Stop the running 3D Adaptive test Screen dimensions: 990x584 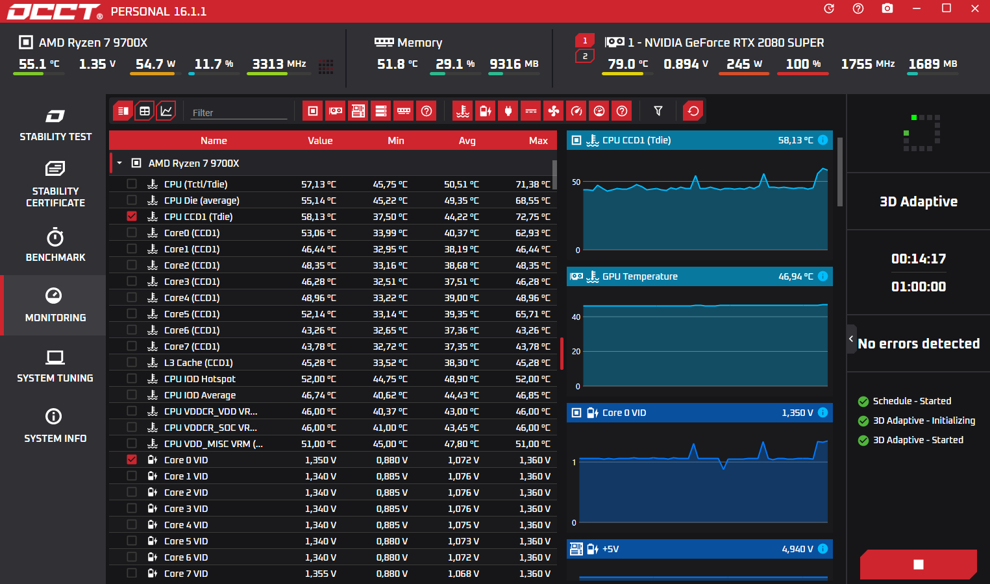click(x=918, y=565)
